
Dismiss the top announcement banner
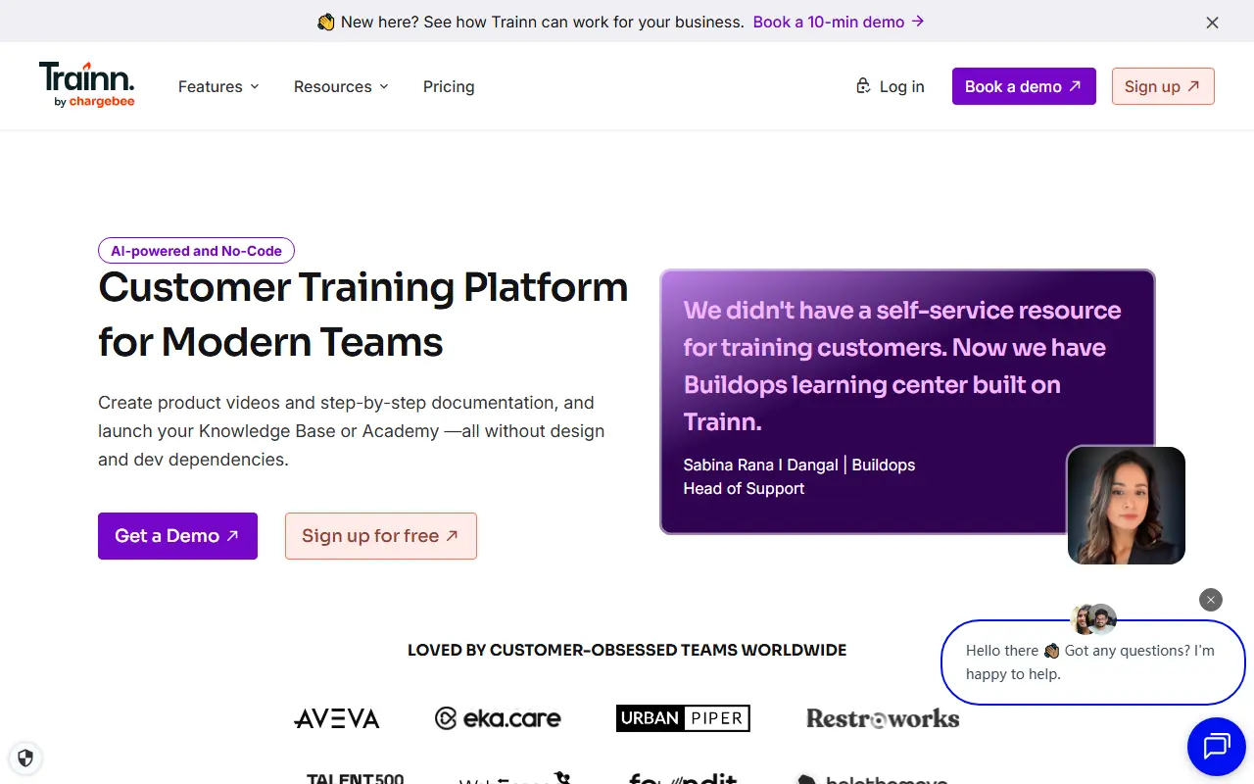[1212, 23]
